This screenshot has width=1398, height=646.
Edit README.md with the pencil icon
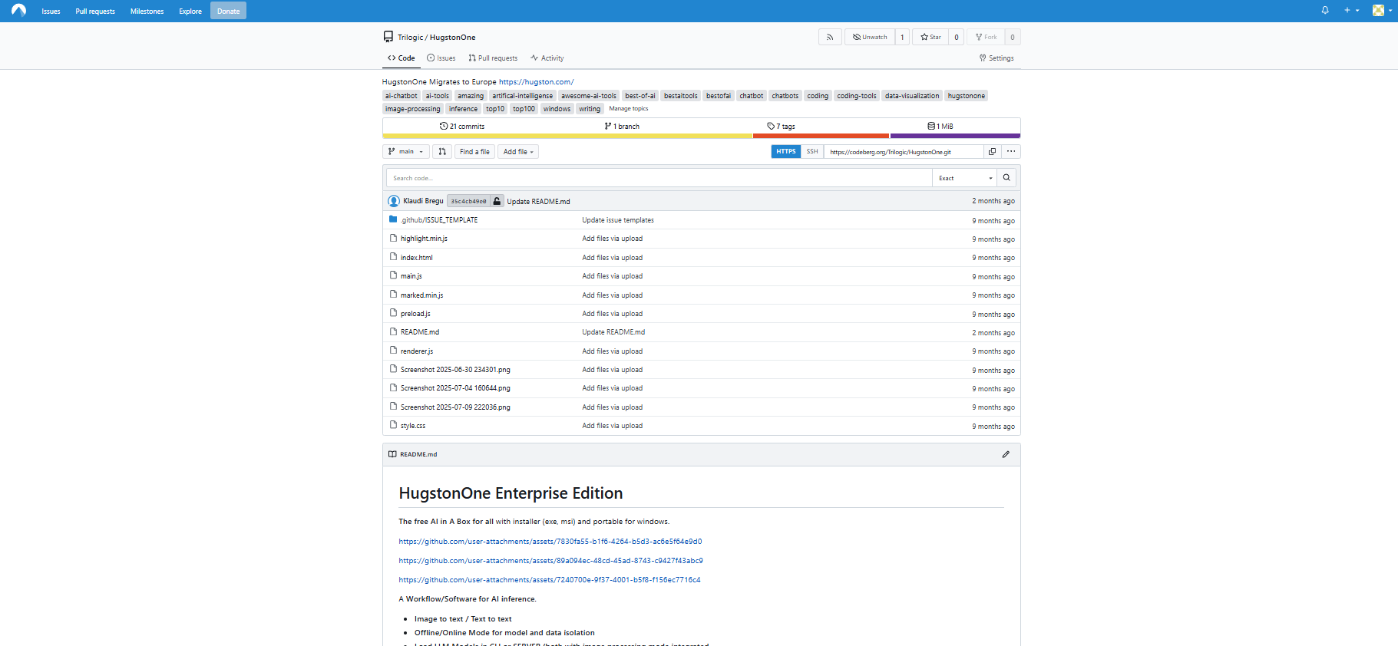[1005, 454]
